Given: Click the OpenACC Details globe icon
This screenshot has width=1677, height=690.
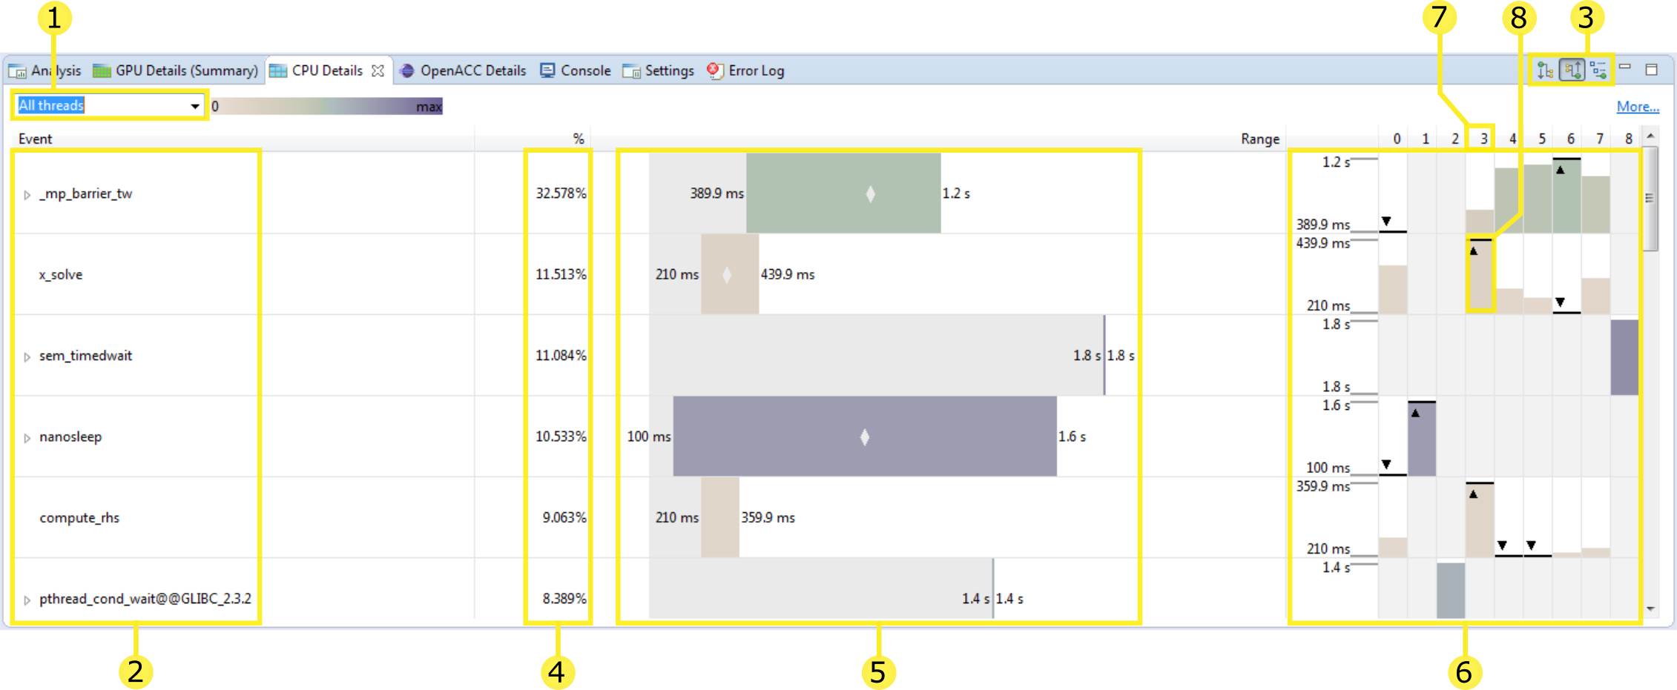Looking at the screenshot, I should [x=406, y=70].
